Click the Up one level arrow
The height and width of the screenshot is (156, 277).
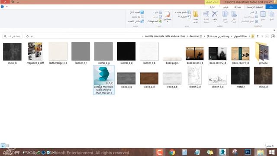(258, 36)
